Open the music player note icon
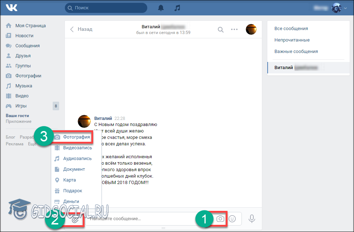Screen dimensions: 354x232 177,8
